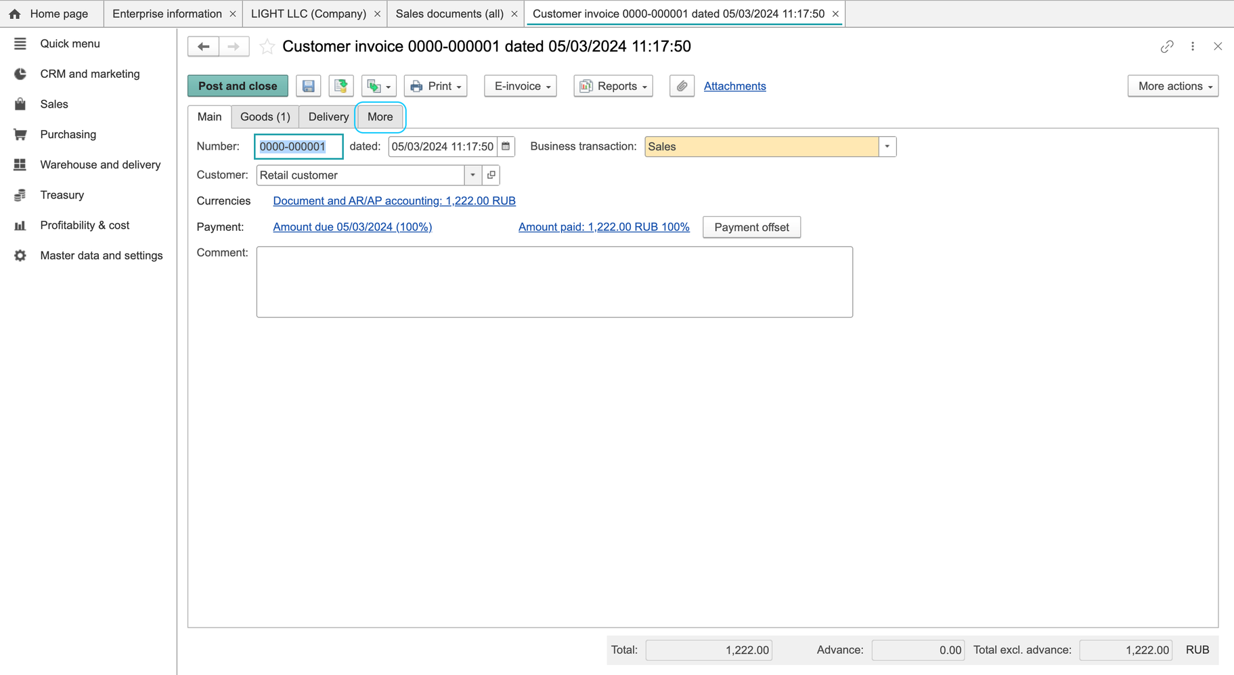Go to the Purchasing section

point(68,134)
